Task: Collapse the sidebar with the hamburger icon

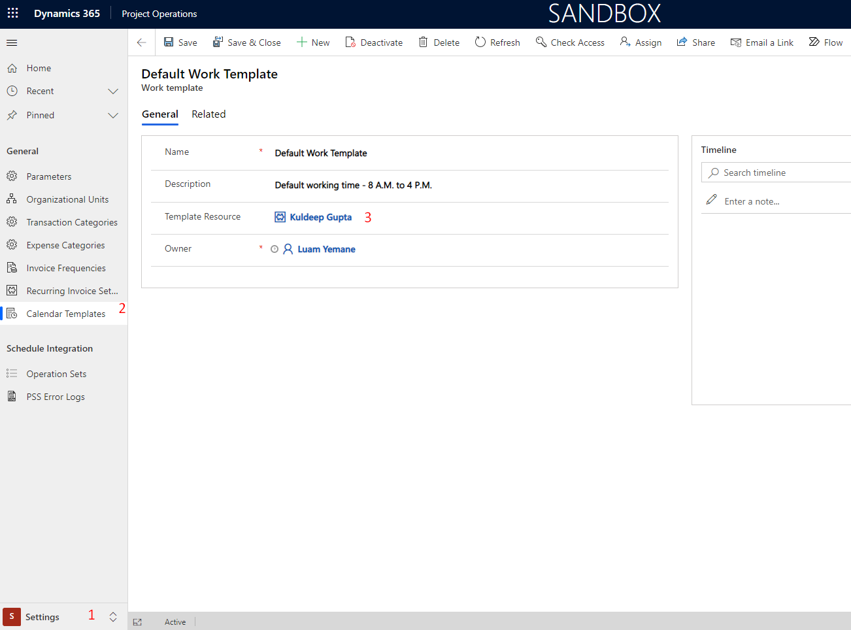Action: [x=12, y=43]
